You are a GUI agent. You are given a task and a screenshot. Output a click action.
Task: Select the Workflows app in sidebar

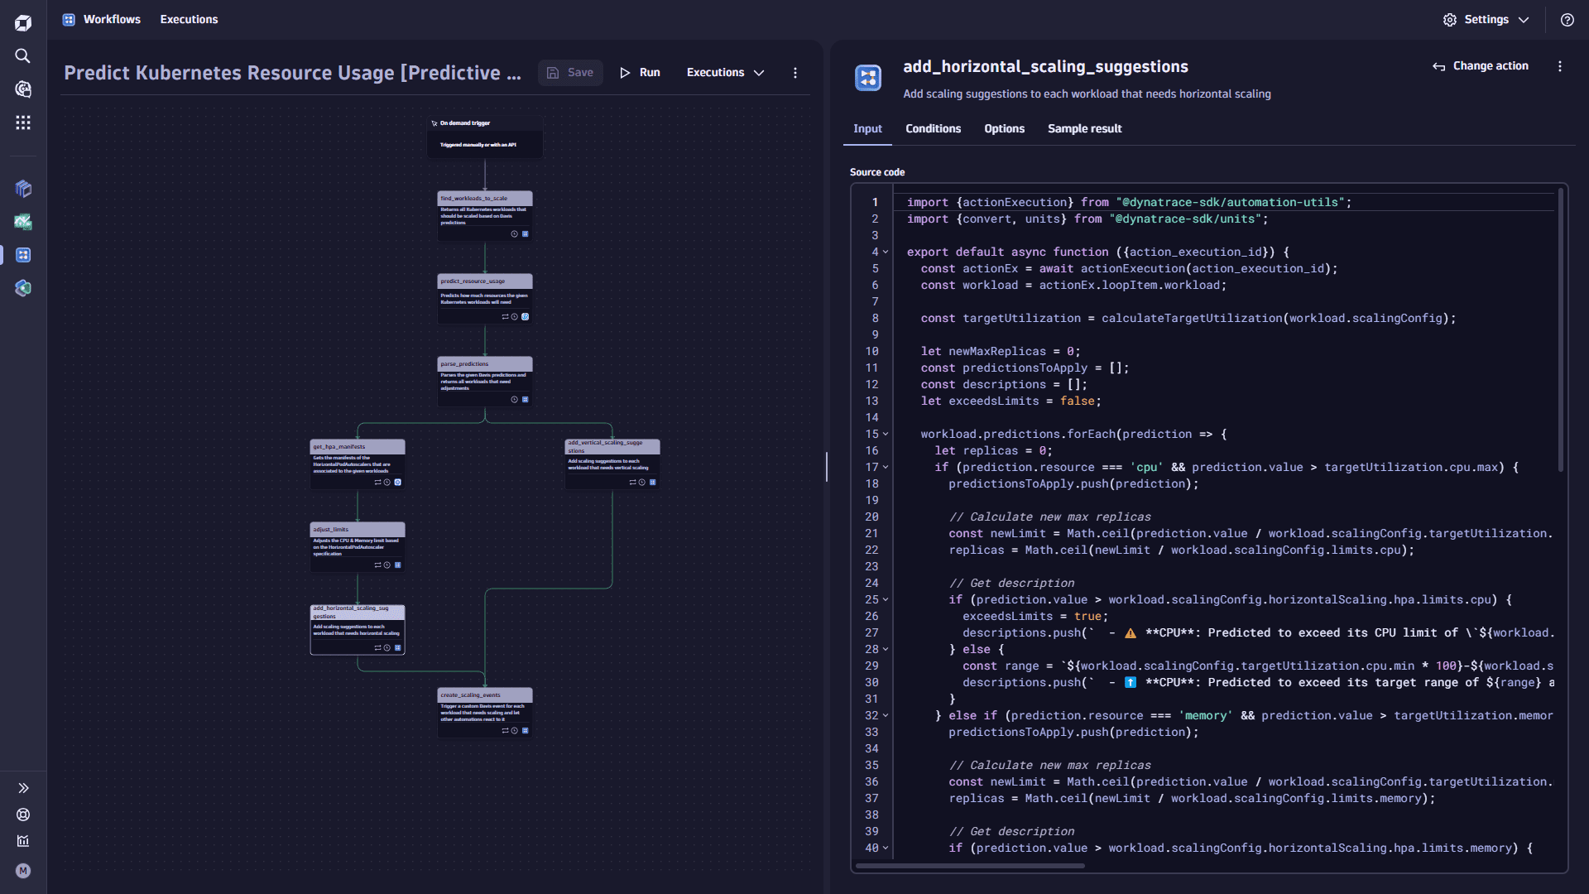[x=23, y=255]
